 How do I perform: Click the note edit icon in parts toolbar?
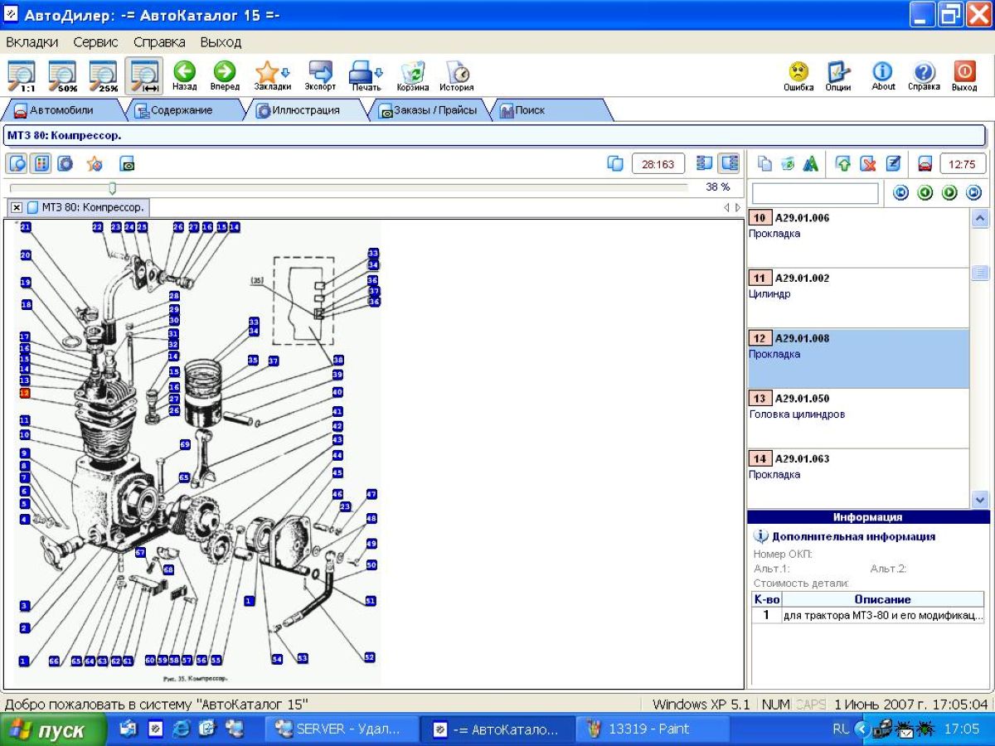893,163
